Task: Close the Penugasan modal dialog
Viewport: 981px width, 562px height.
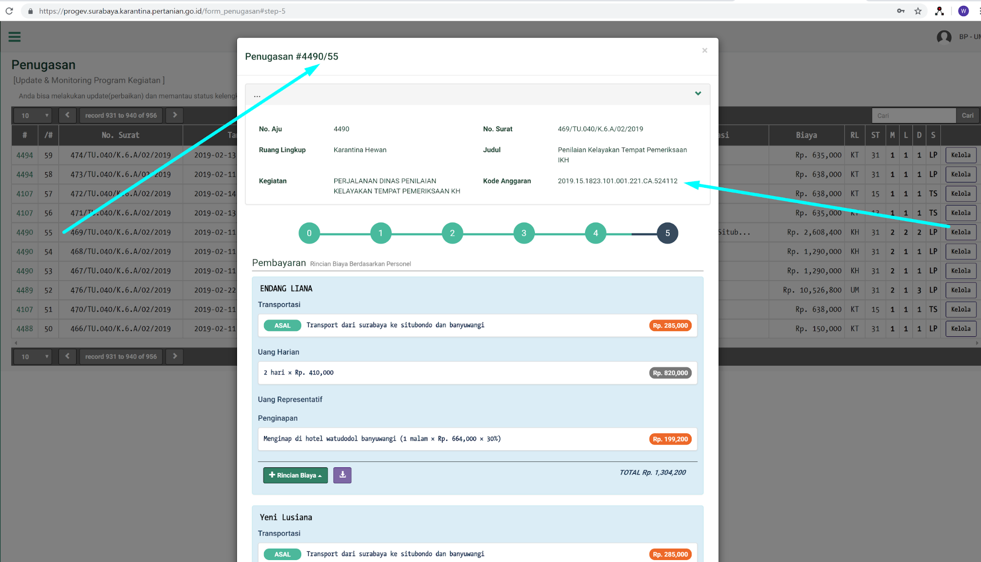Action: 705,51
